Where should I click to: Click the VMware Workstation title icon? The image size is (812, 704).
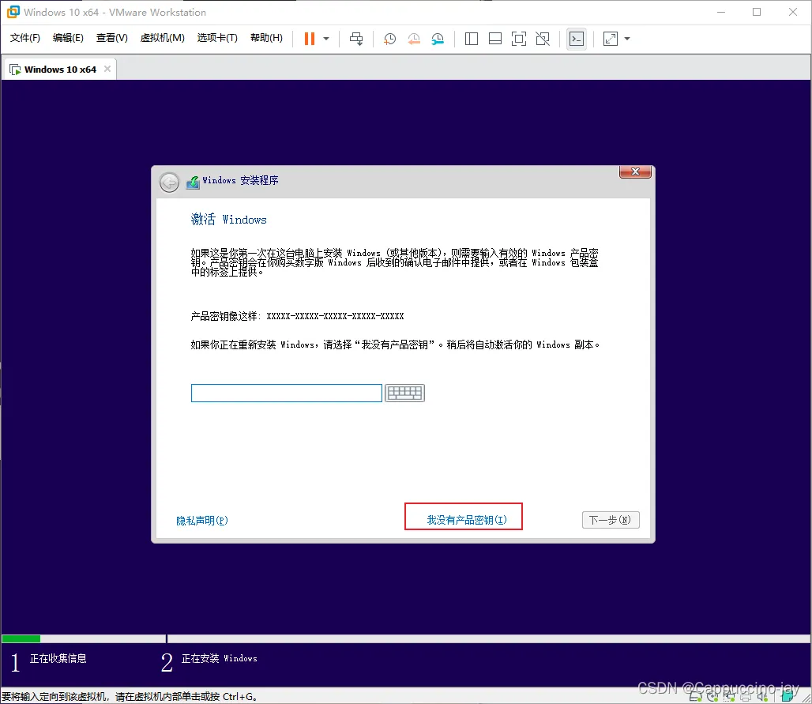click(13, 12)
